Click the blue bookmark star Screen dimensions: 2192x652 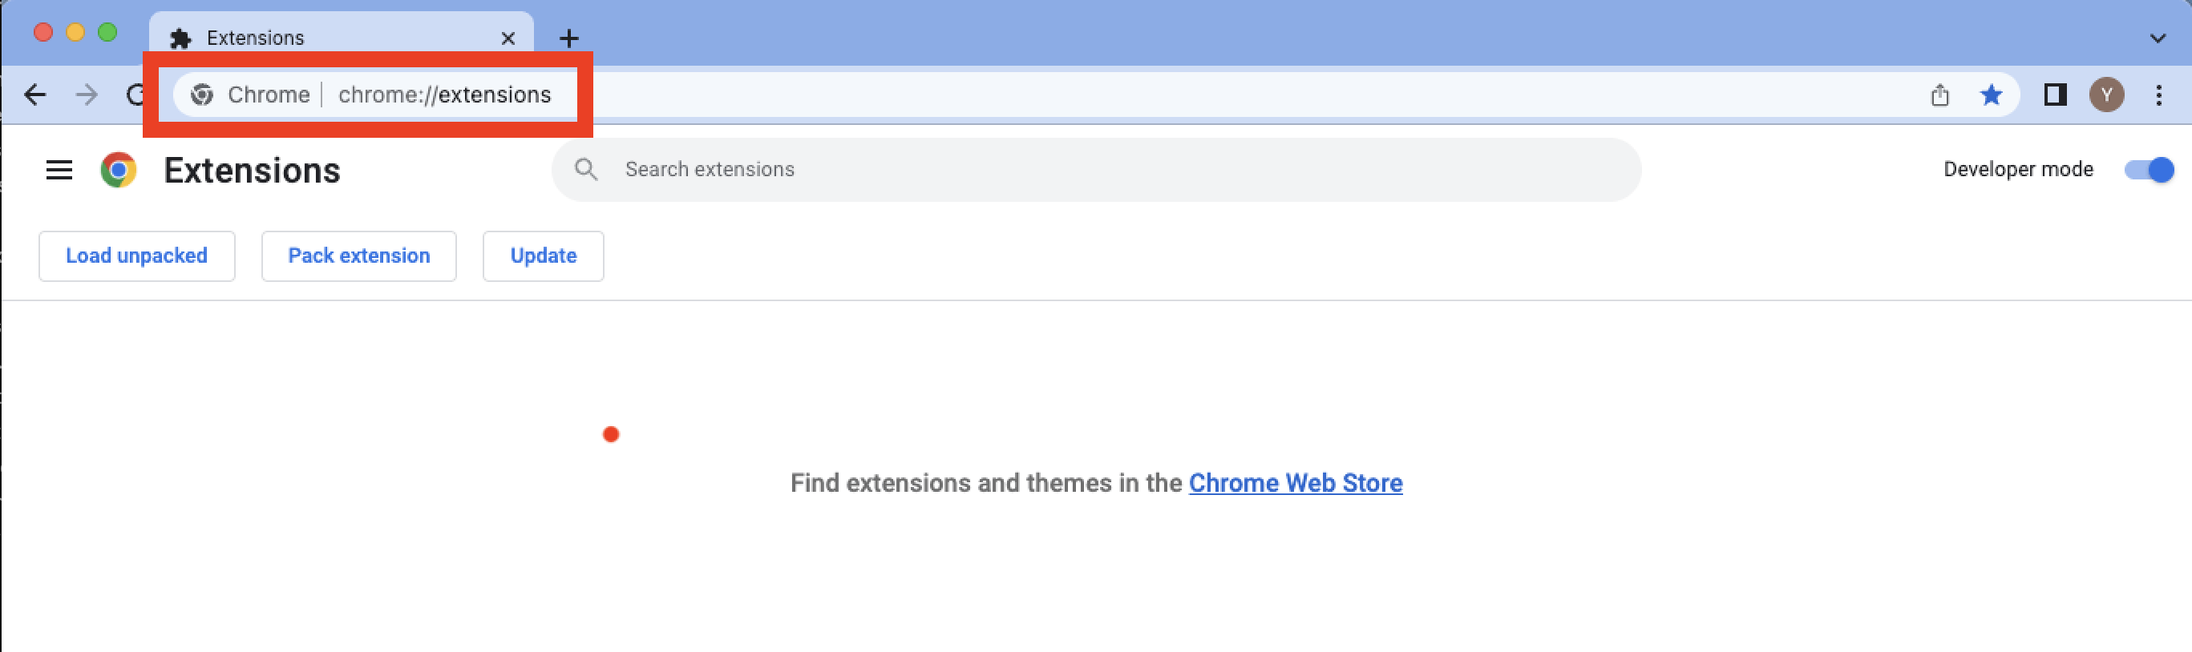click(x=1990, y=95)
